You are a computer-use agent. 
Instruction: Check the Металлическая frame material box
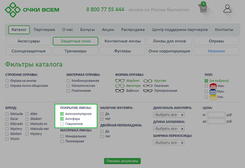click(68, 86)
